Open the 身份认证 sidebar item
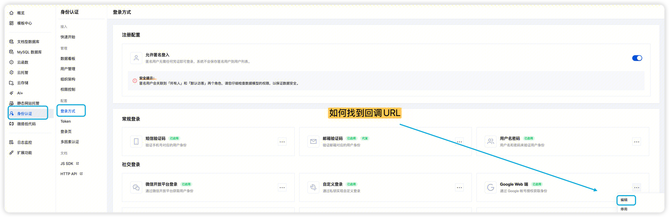Screen dimensions: 669x217 (29, 113)
